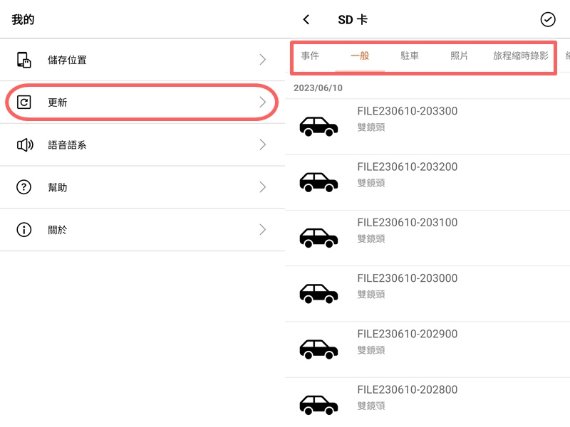Viewport: 570px width, 427px height.
Task: Click the storage location phone icon
Action: (x=24, y=60)
